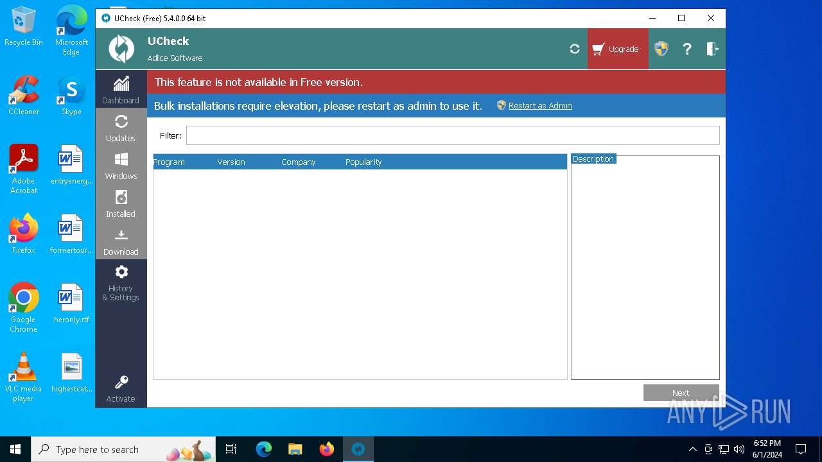Select entryenerg document on desktop
Screen dimensions: 822x462
pyautogui.click(x=71, y=165)
